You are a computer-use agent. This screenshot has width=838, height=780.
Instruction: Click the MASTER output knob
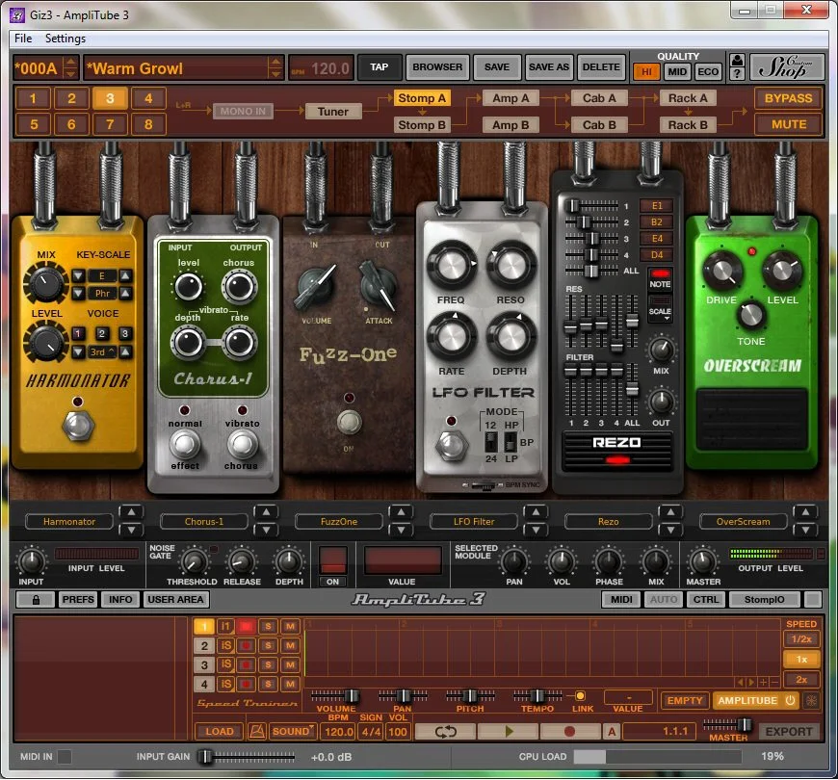click(x=703, y=562)
